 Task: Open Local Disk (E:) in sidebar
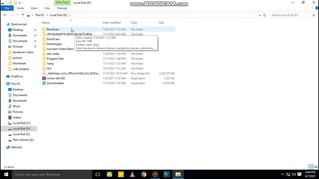pos(21,134)
